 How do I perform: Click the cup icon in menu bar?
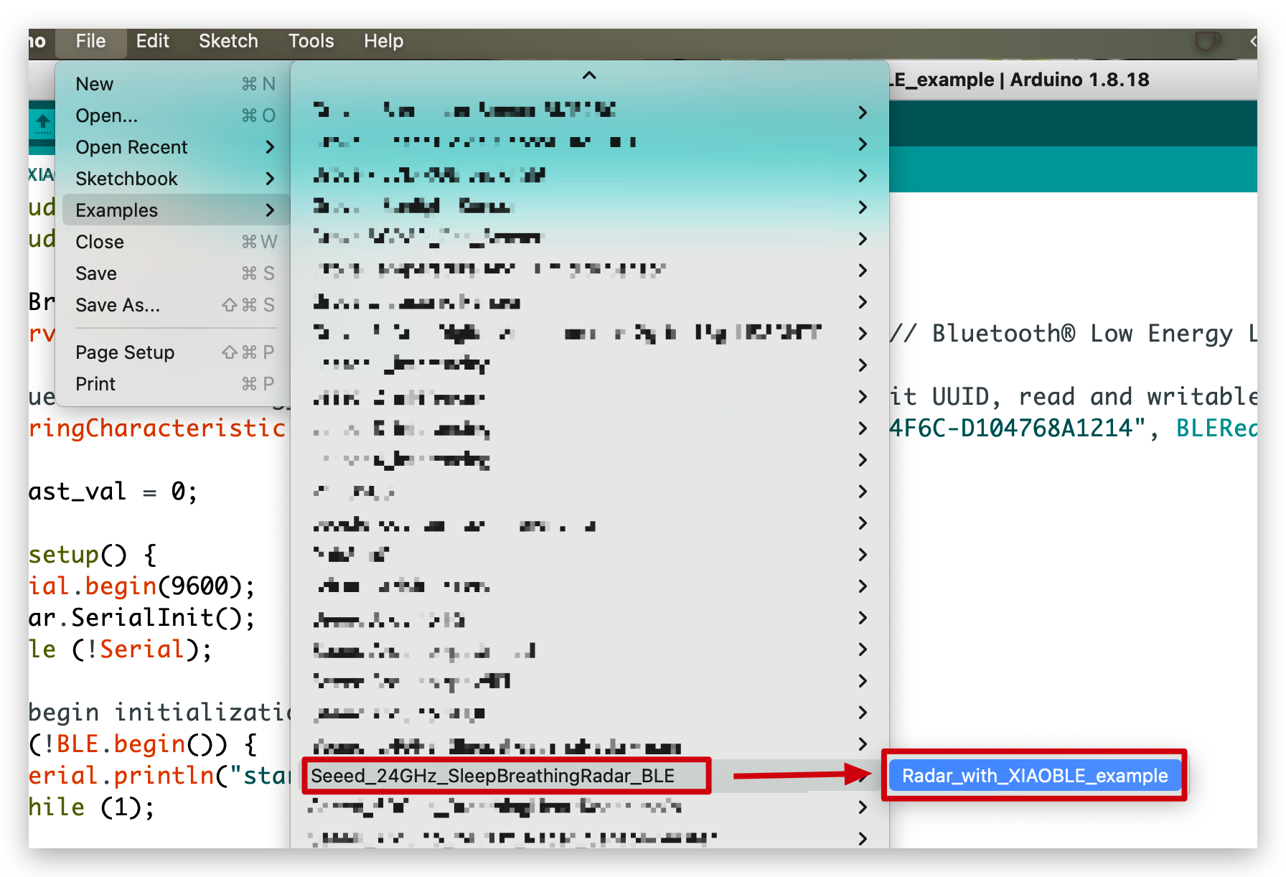tap(1207, 42)
